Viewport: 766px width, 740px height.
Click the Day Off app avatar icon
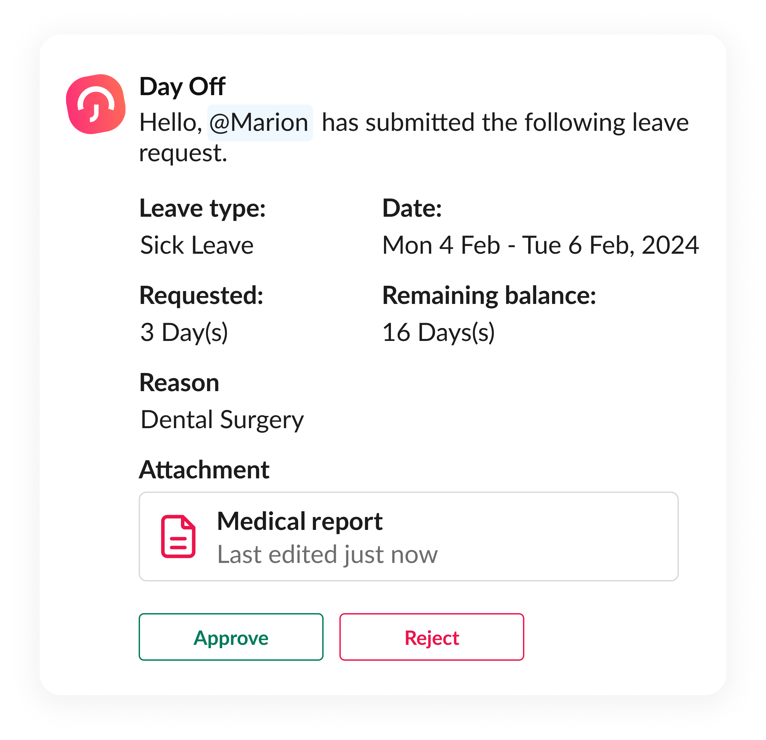(x=96, y=104)
